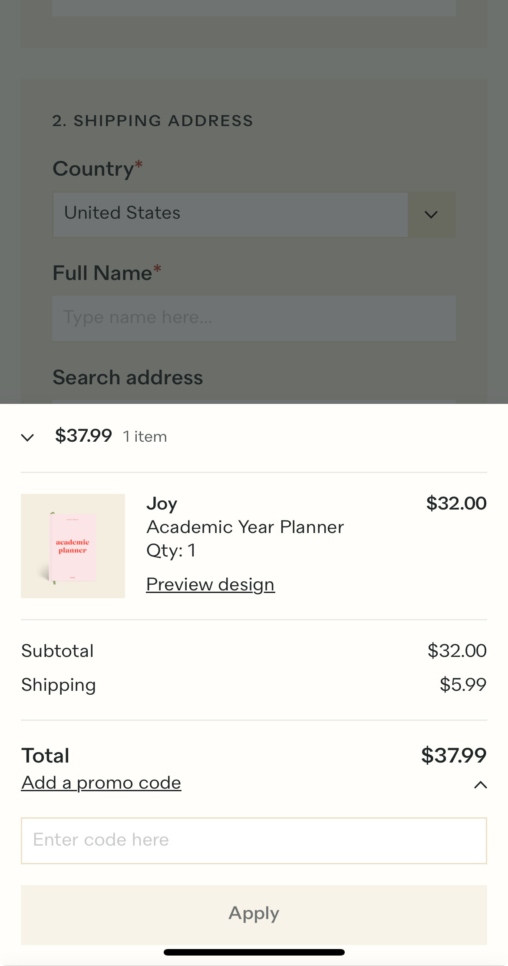Screen dimensions: 508x966
Task: Tap the $37.99 header total amount
Action: pyautogui.click(x=83, y=436)
